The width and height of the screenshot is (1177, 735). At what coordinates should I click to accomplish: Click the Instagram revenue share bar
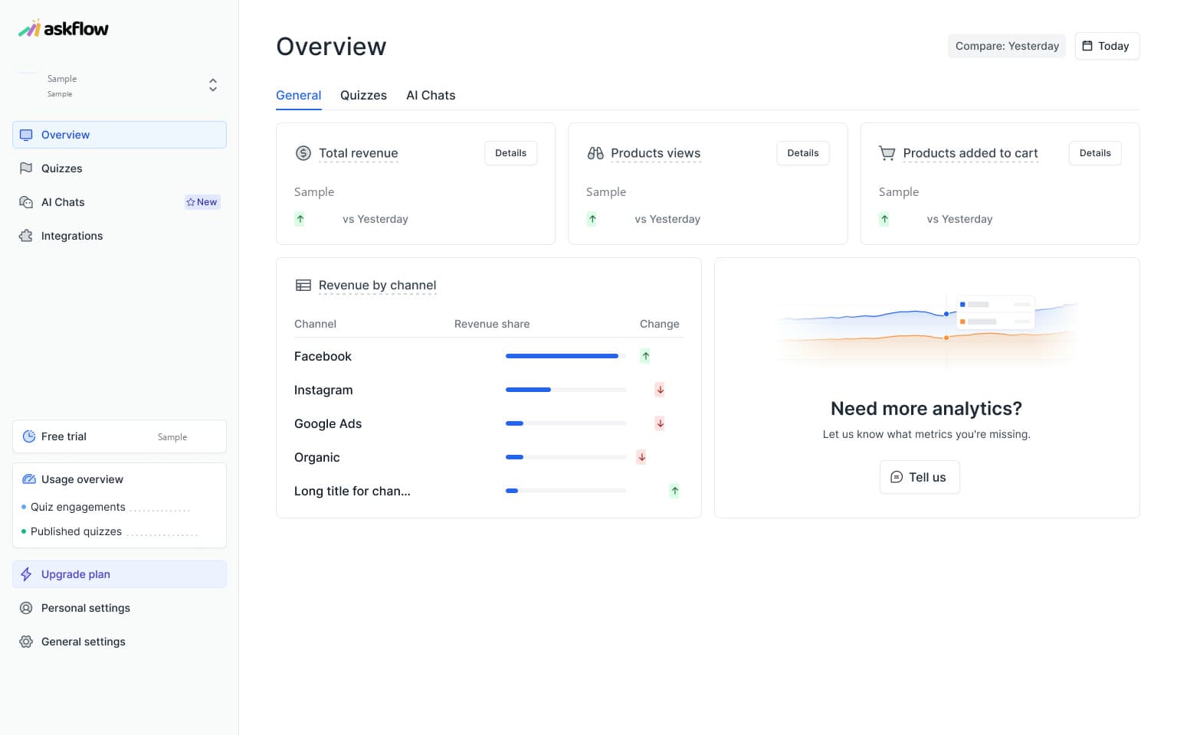pyautogui.click(x=566, y=390)
